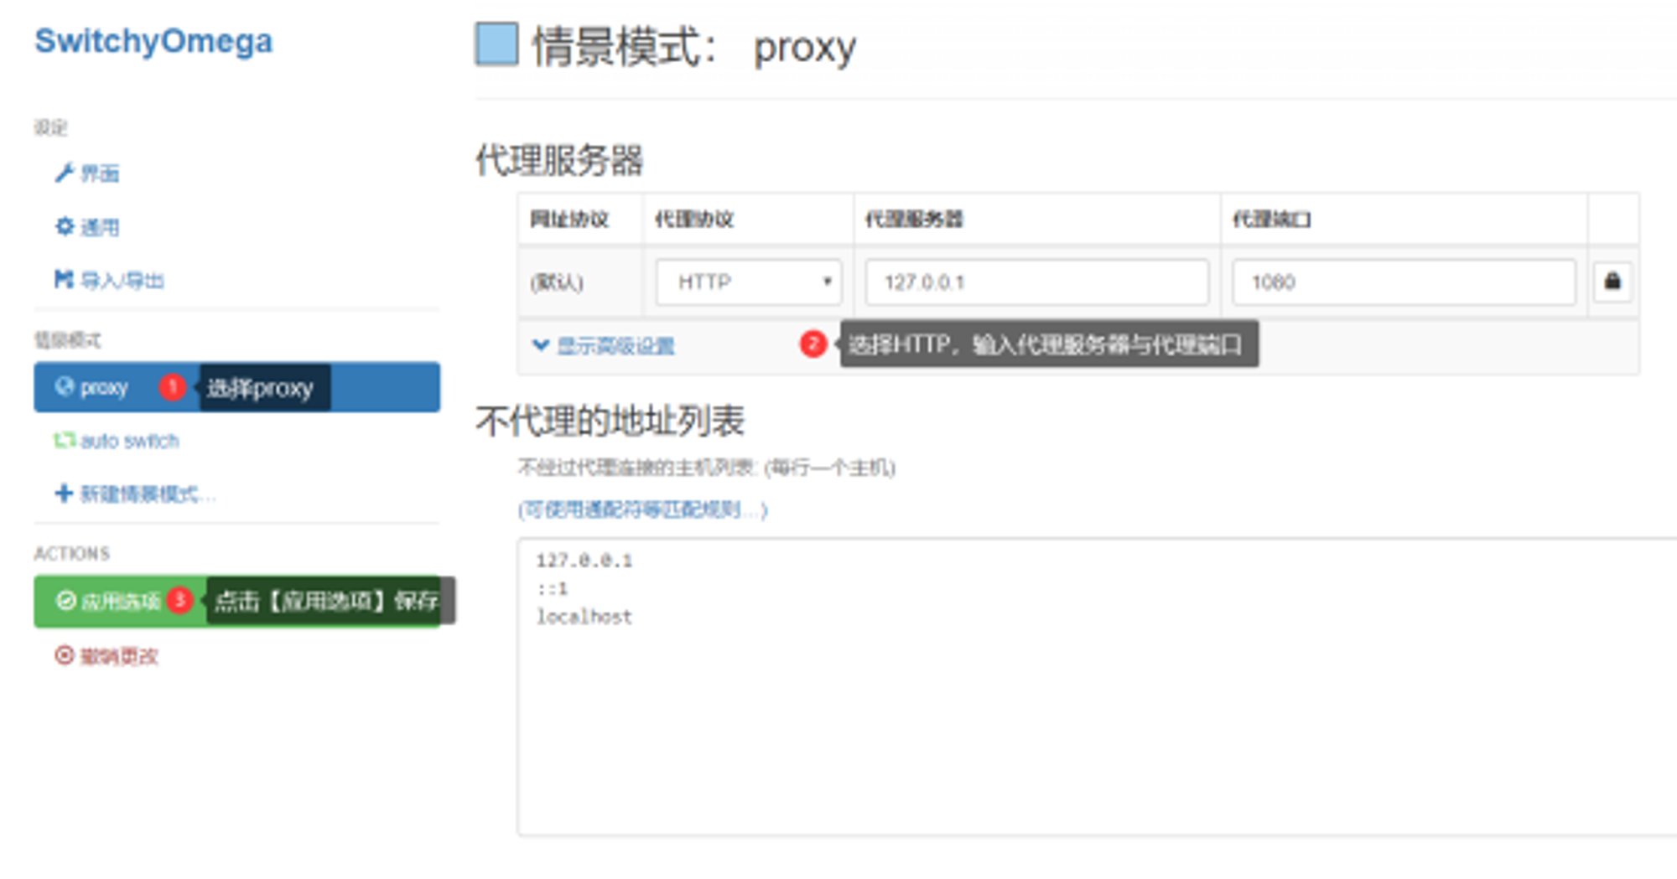
Task: Open the HTTP proxy protocol dropdown
Action: point(748,282)
